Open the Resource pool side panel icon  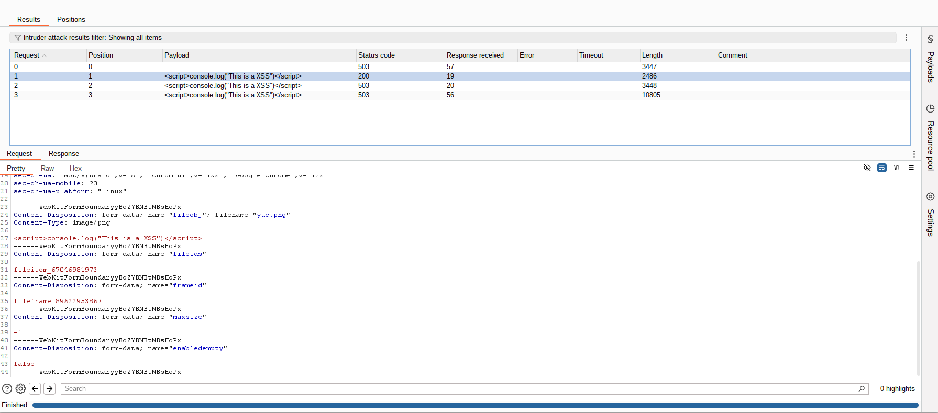click(930, 109)
